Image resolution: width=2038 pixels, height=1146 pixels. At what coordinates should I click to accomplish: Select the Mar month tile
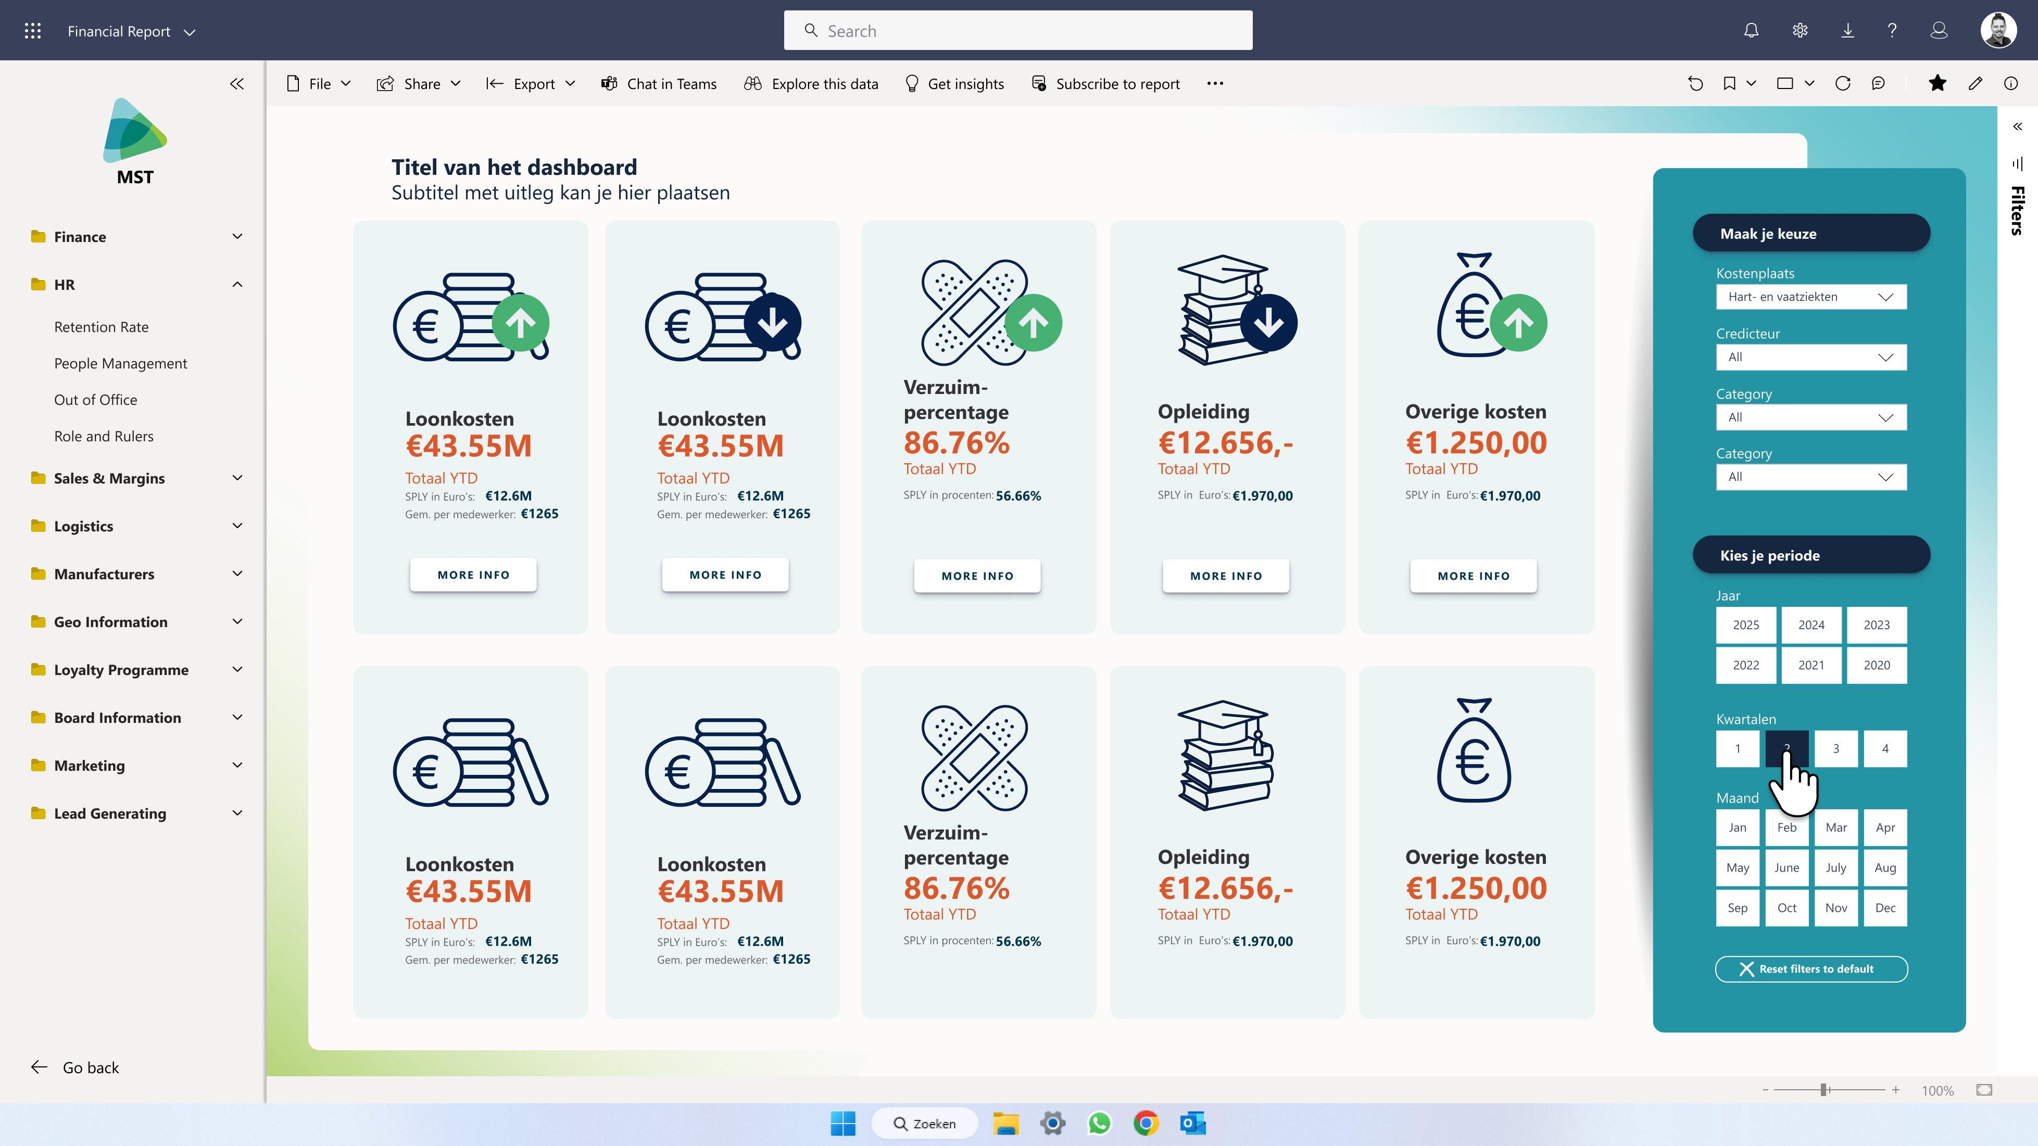tap(1836, 827)
